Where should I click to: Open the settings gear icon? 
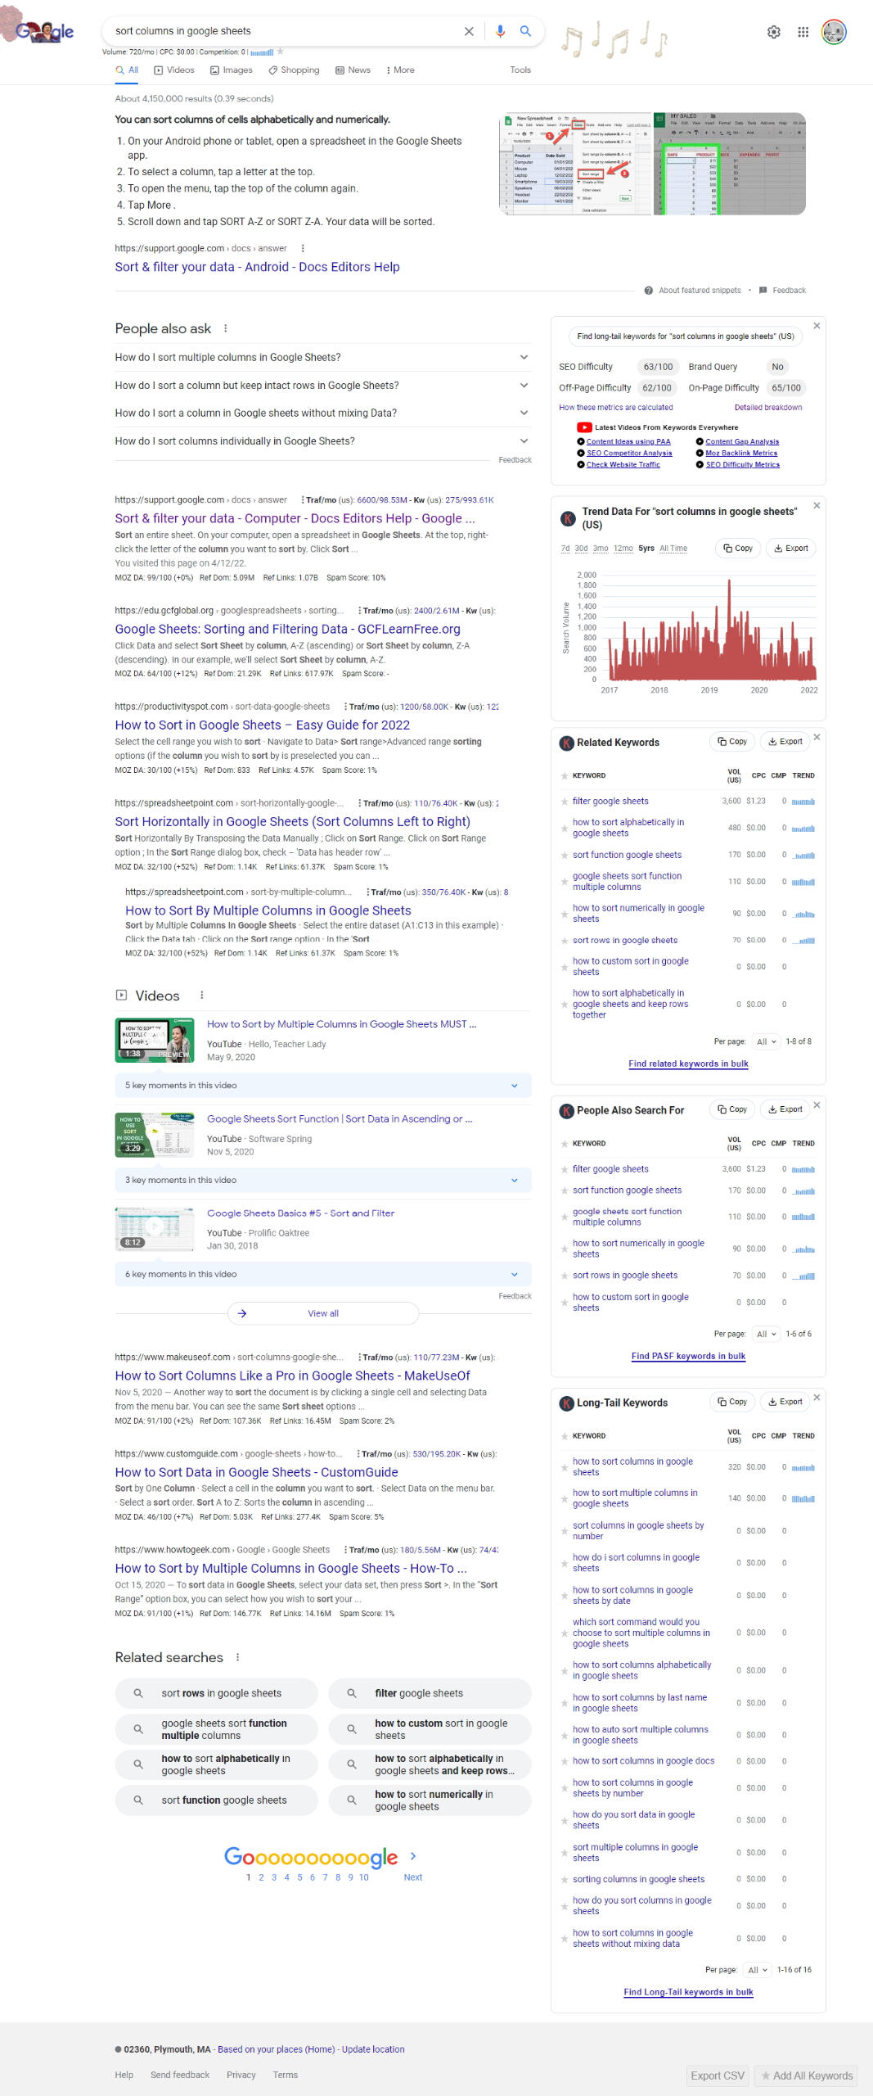click(x=773, y=32)
